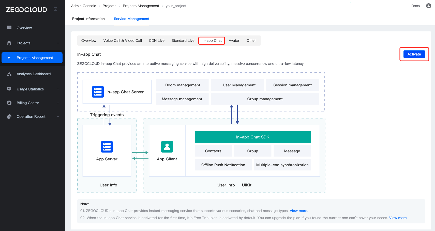Click the Overview chart icon in sidebar
The height and width of the screenshot is (231, 435).
[x=9, y=28]
